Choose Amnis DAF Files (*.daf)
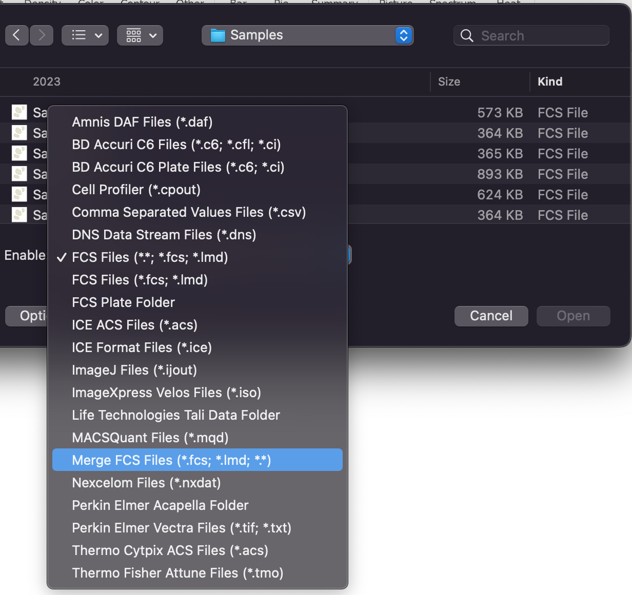632x595 pixels. click(x=197, y=122)
